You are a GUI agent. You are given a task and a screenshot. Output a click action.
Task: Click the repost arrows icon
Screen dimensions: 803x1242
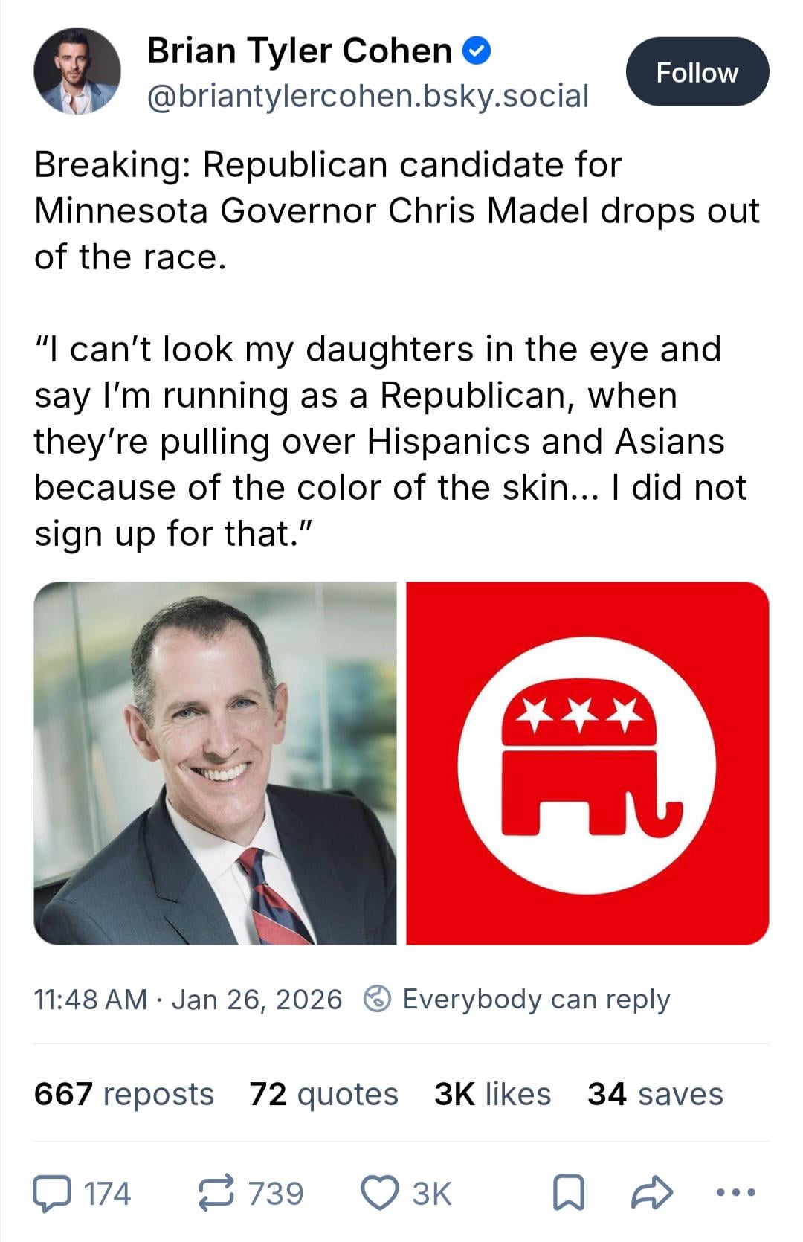coord(216,1193)
